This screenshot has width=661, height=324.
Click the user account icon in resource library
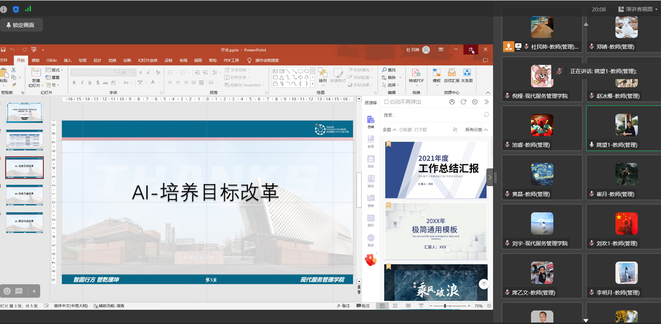point(452,102)
